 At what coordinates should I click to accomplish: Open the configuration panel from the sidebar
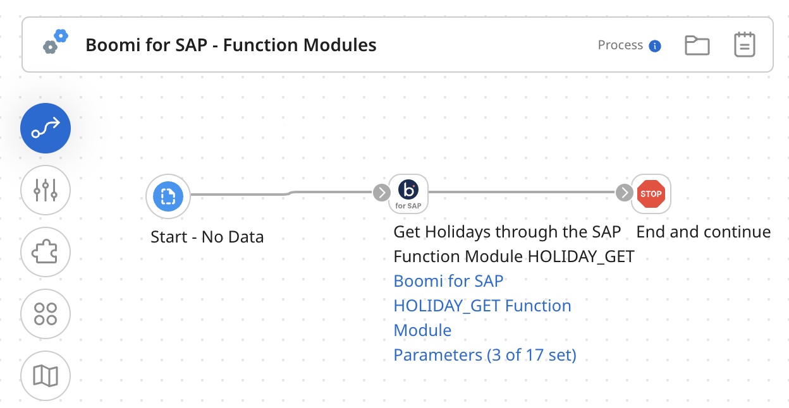tap(45, 189)
